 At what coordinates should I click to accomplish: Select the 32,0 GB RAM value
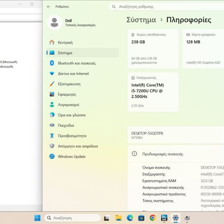pyautogui.click(x=207, y=181)
